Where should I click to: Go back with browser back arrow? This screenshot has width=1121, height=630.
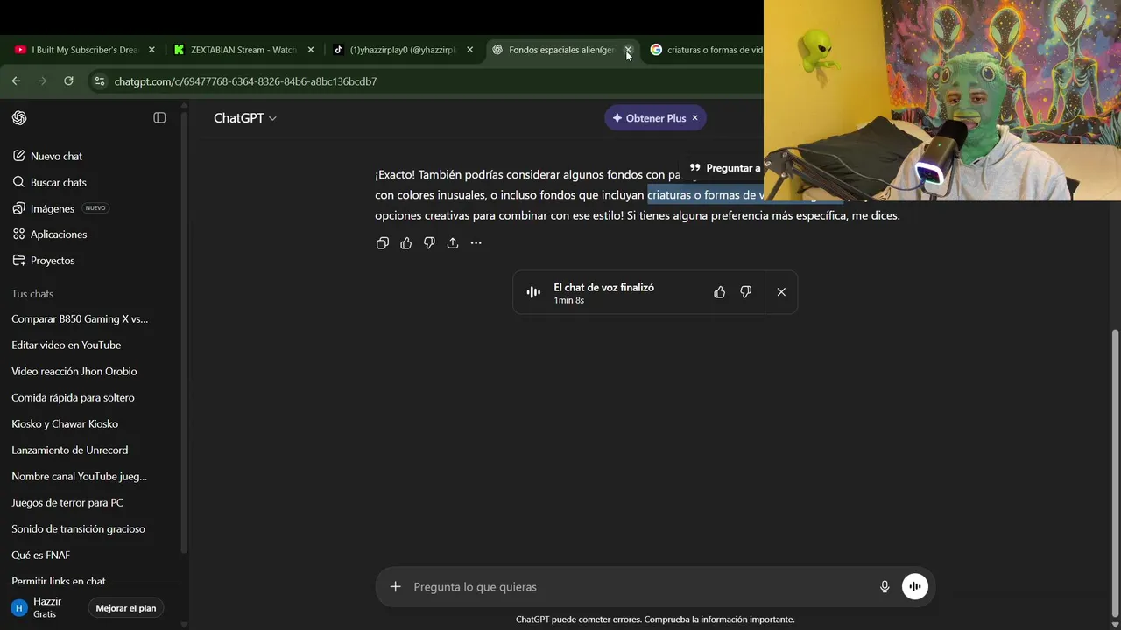click(16, 80)
